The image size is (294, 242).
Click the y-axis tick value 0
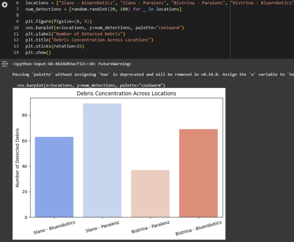26,218
